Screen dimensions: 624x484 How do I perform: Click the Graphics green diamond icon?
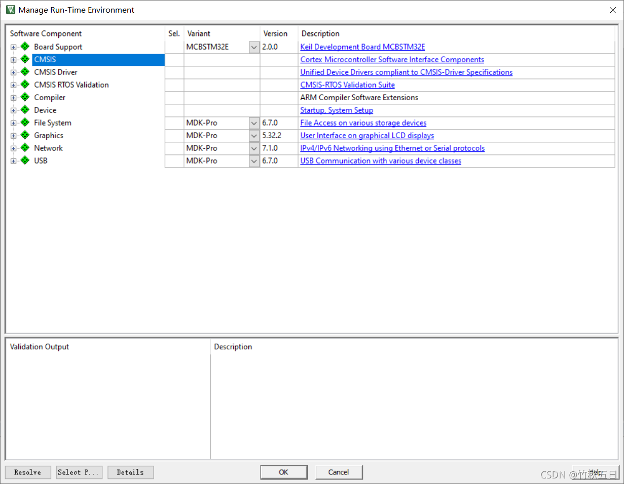[25, 135]
